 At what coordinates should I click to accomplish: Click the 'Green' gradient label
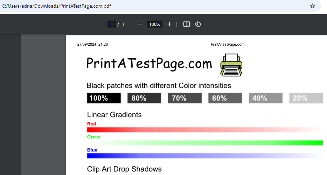pos(94,137)
